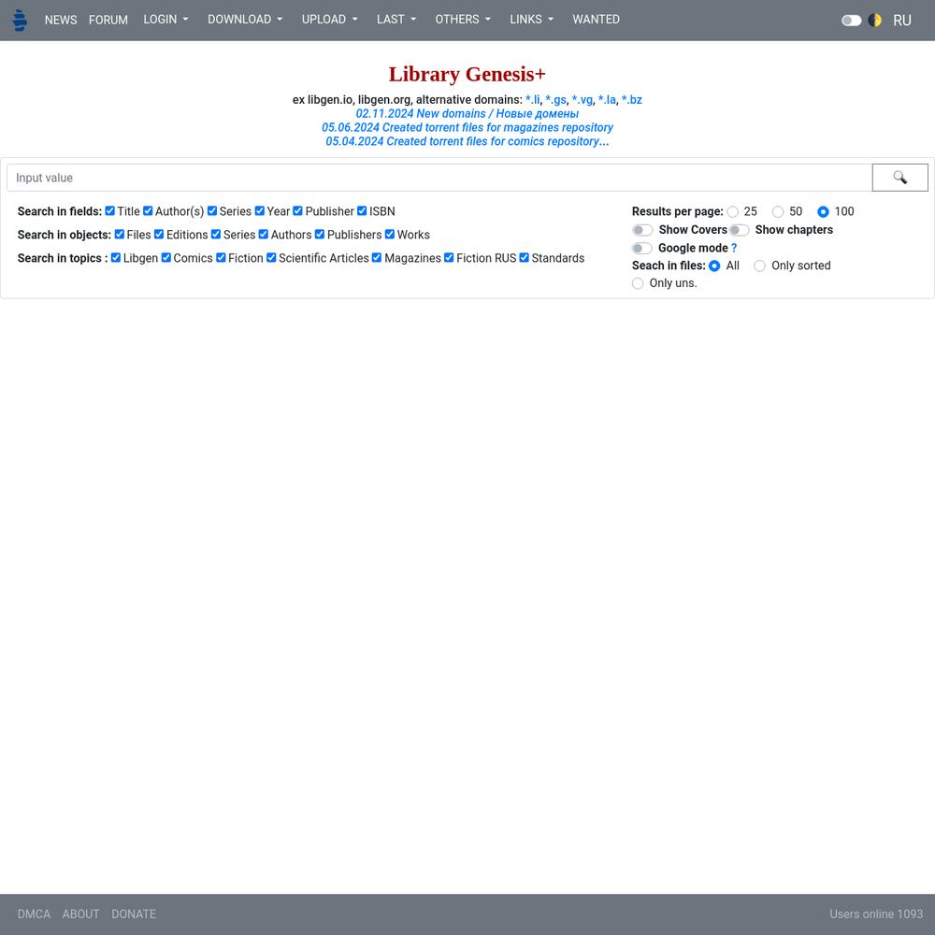This screenshot has height=935, width=935.
Task: Uncheck the Comics topic checkbox
Action: [x=165, y=258]
